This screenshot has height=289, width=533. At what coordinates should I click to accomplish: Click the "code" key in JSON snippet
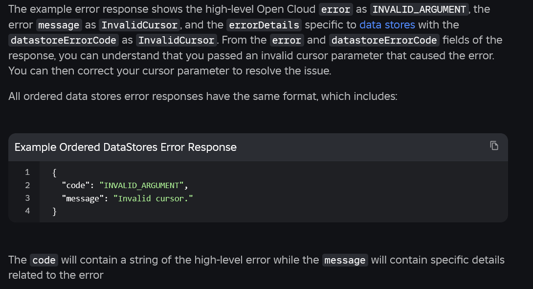point(73,185)
